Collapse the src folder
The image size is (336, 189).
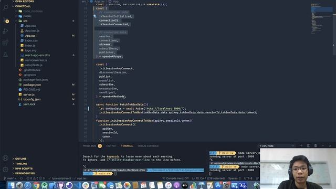pyautogui.click(x=25, y=21)
